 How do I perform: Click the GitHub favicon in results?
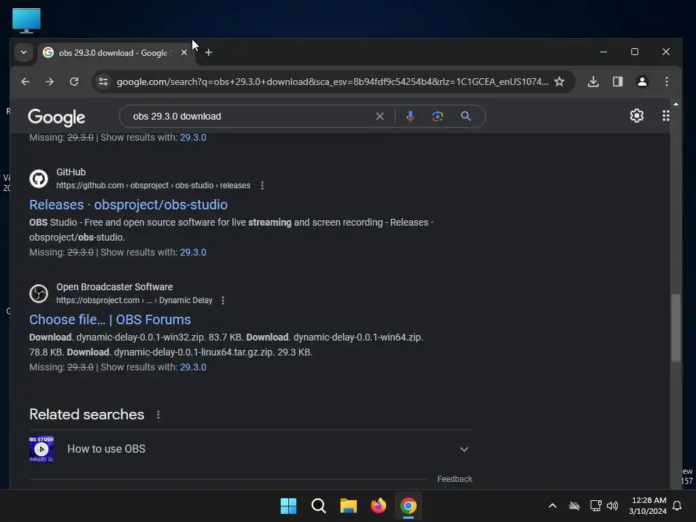tap(39, 179)
